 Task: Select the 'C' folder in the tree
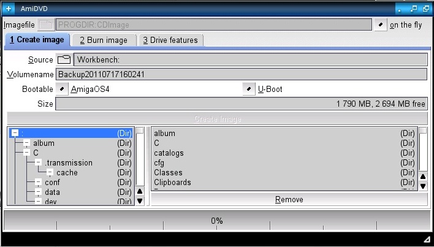click(36, 153)
